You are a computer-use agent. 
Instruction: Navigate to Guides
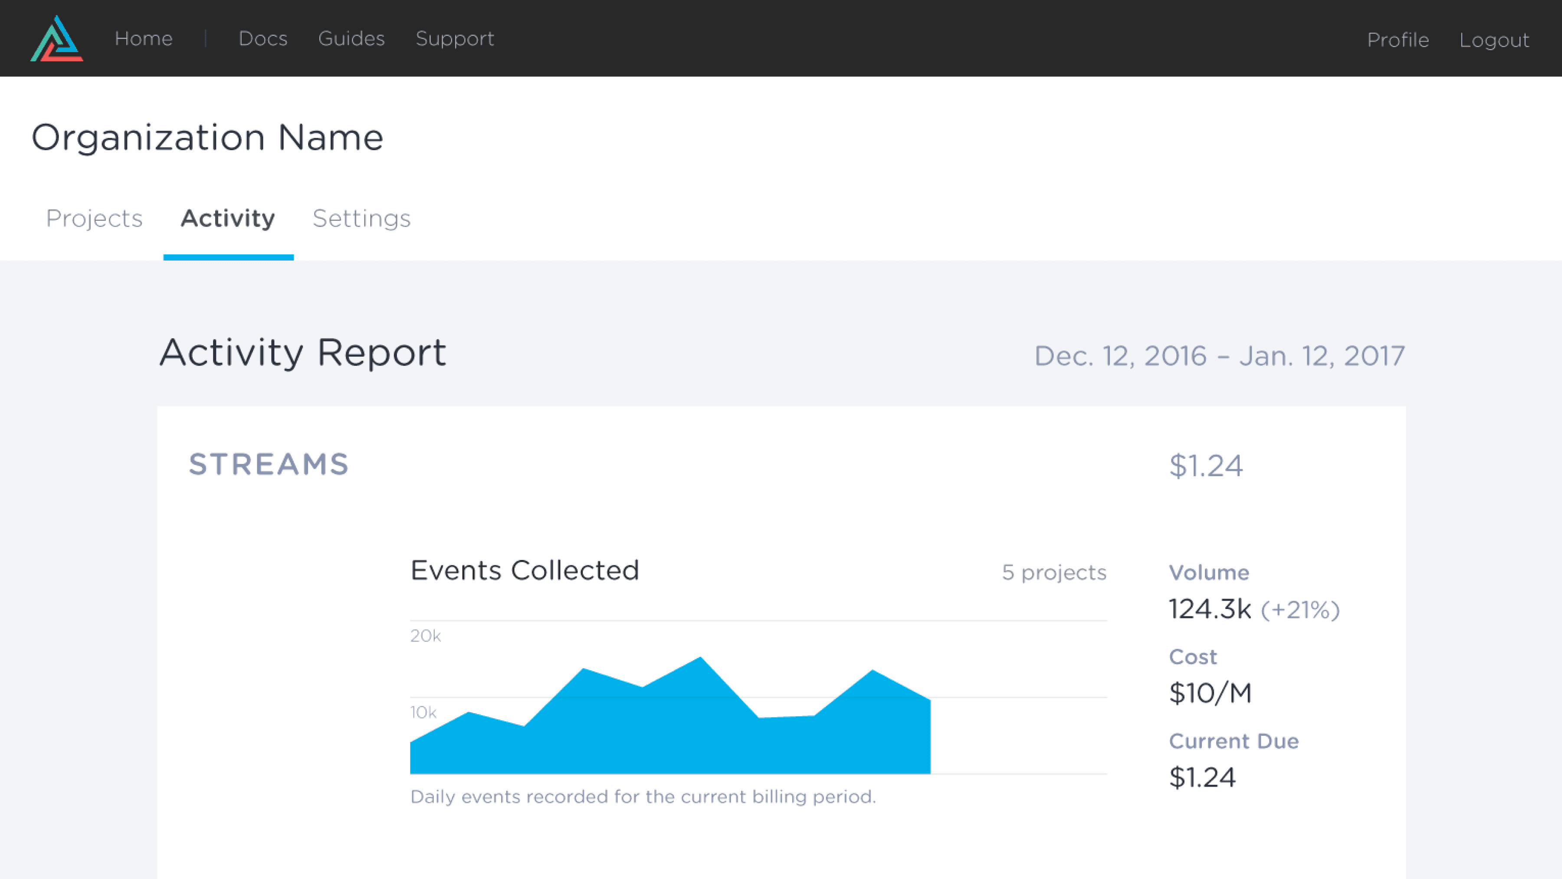352,38
